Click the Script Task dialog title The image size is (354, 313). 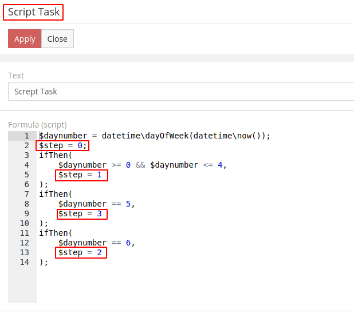[33, 12]
